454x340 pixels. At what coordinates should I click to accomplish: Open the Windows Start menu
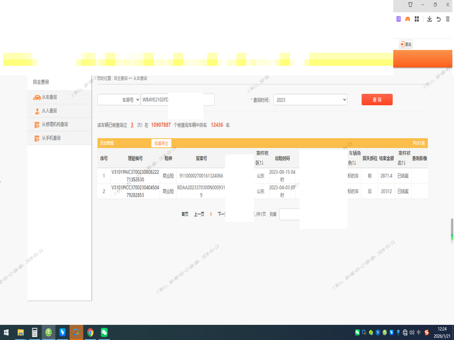[6, 332]
